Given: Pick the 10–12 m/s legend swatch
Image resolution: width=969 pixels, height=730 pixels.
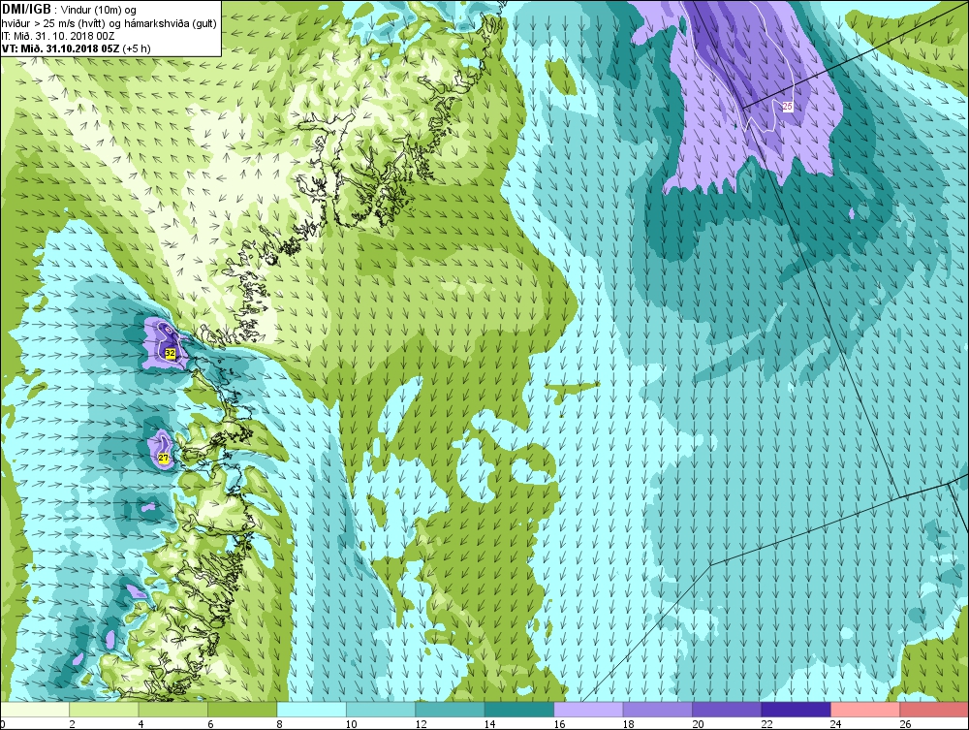Looking at the screenshot, I should (381, 709).
